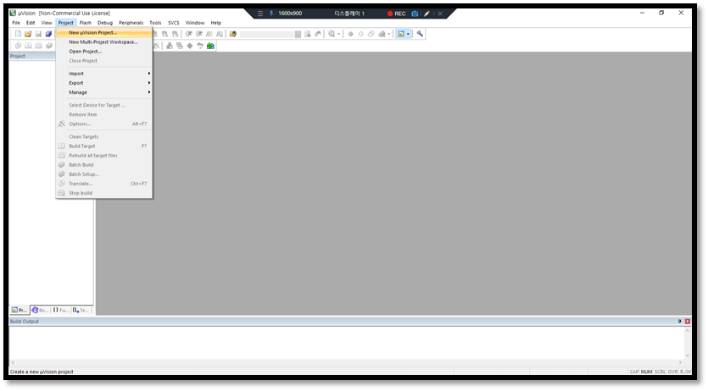
Task: Open the SVCS menu
Action: tap(174, 23)
